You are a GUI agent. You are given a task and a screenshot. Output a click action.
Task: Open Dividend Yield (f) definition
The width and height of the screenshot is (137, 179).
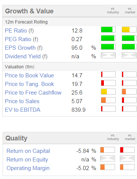(26, 56)
